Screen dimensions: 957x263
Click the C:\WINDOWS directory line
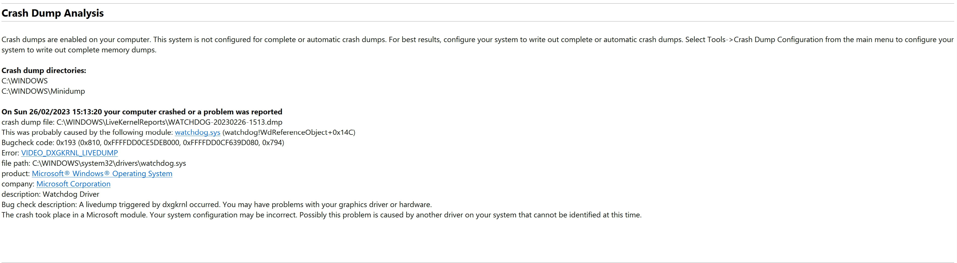(24, 81)
